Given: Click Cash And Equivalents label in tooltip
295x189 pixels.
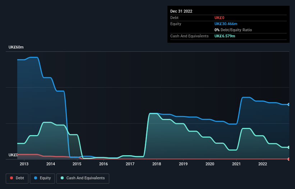Looking at the screenshot, I should point(189,36).
